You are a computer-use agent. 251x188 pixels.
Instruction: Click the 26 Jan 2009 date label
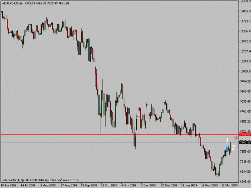(x=189, y=185)
